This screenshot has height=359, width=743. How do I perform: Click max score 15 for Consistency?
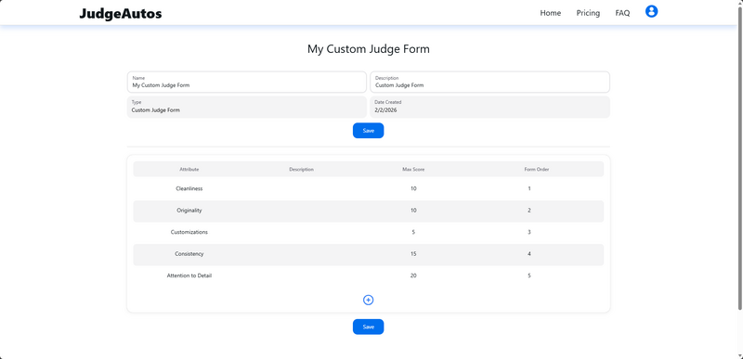tap(413, 253)
